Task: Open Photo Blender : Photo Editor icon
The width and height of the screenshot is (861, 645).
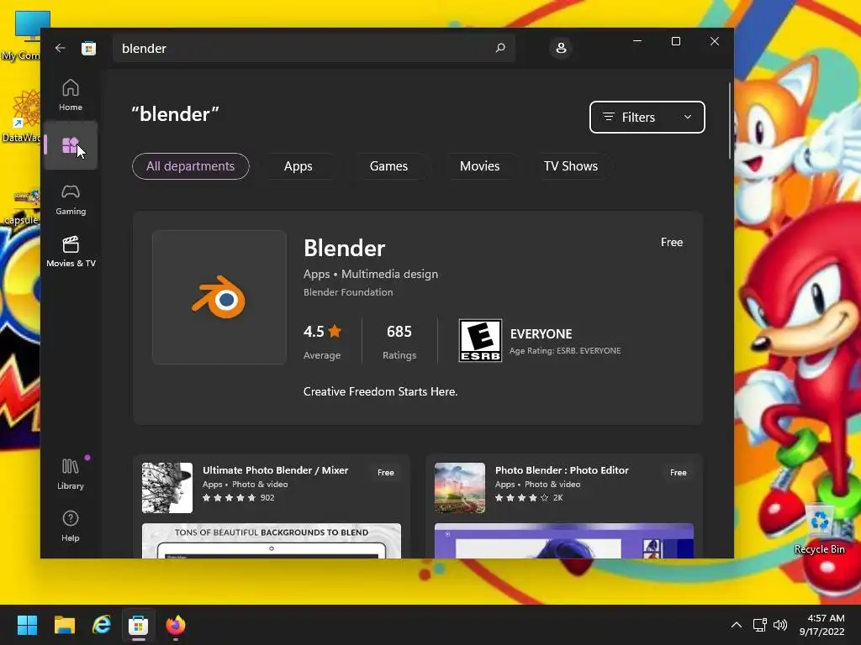Action: (x=460, y=488)
